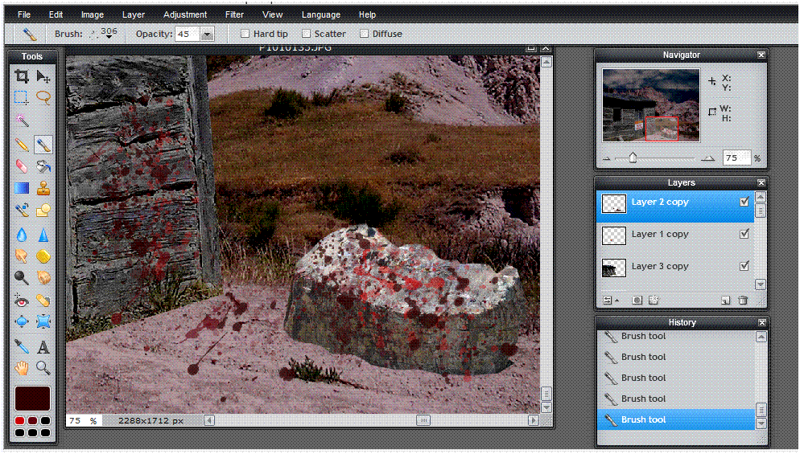Activate the Clone Stamp tool
This screenshot has width=800, height=454.
point(43,189)
